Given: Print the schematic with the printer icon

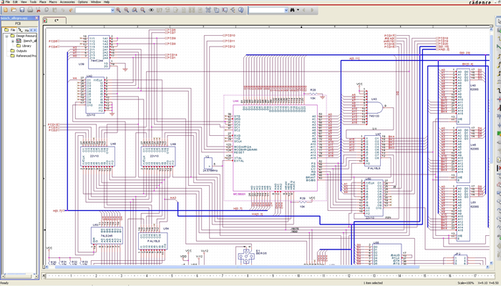Looking at the screenshot, I should point(30,10).
